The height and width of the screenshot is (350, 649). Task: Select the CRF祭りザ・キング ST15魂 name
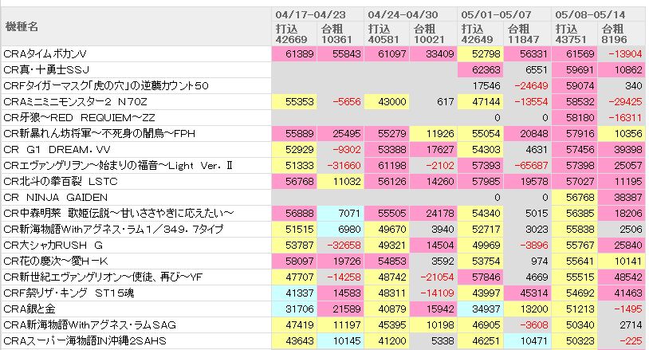(69, 293)
